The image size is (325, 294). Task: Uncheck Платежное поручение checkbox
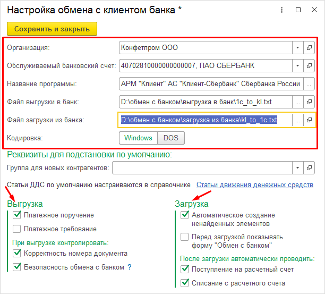(x=17, y=215)
